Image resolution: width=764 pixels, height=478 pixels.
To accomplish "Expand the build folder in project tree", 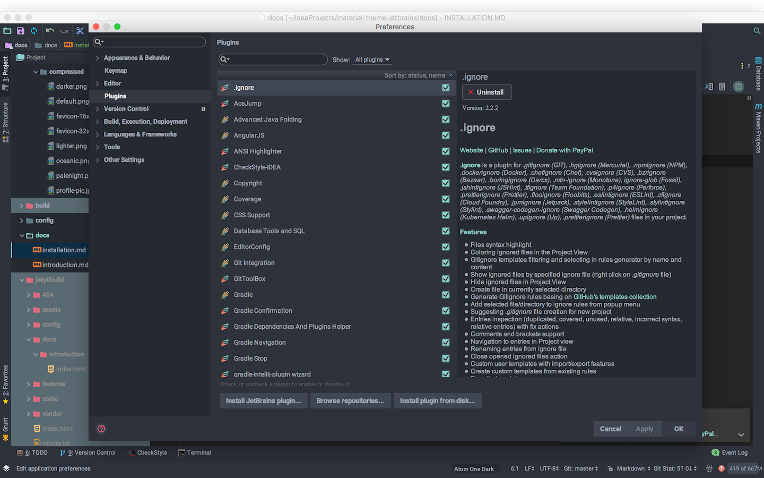I will pyautogui.click(x=22, y=206).
